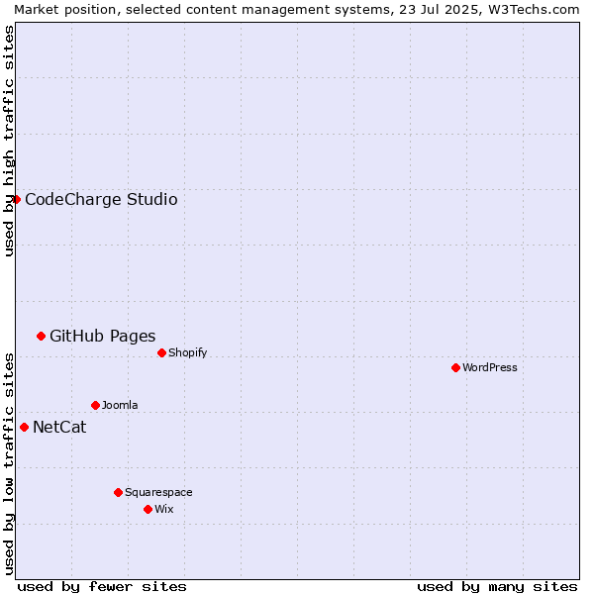Viewport: 594px width, 594px height.
Task: Click 'used by low traffic sites' axis label
Action: (x=8, y=464)
